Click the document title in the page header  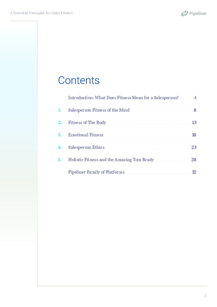pos(41,13)
